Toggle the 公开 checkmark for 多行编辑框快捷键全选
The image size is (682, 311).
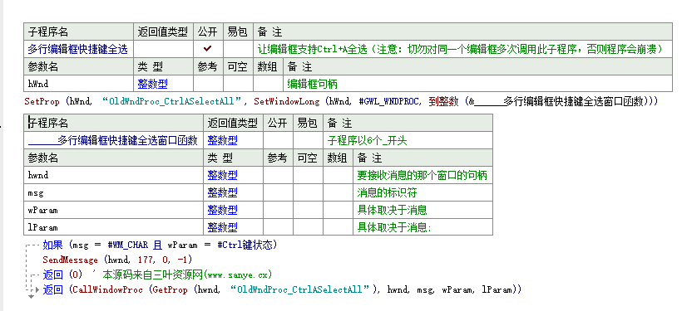208,49
